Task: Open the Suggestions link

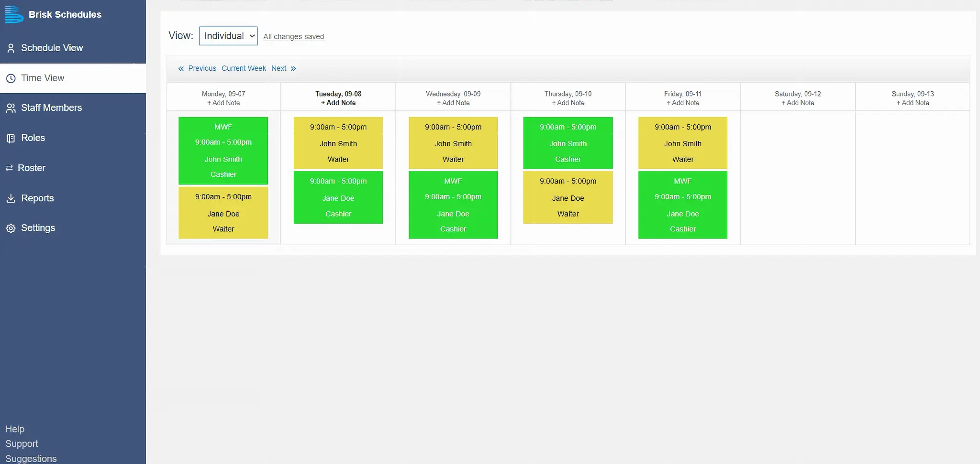Action: [31, 459]
